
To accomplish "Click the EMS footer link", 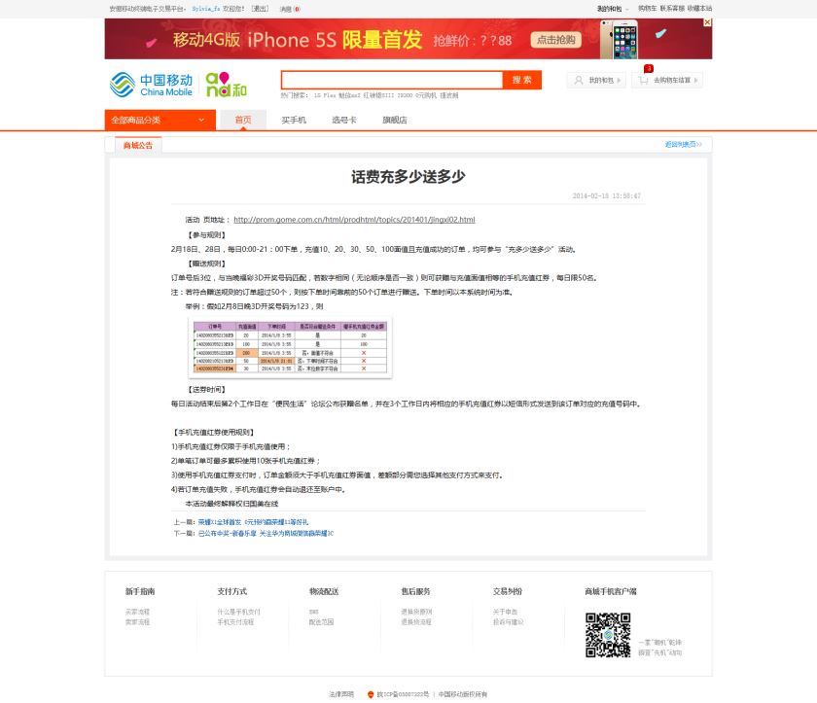I will pos(313,612).
